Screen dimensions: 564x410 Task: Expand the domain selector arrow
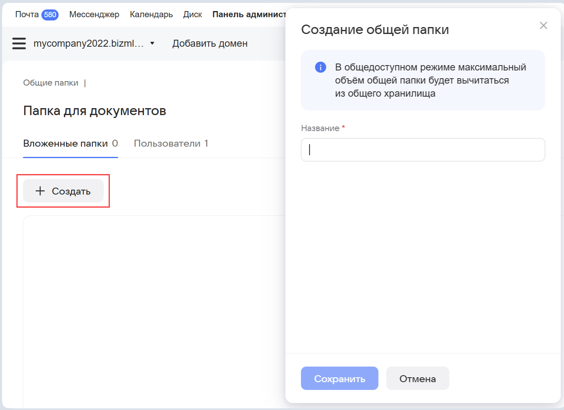[152, 43]
